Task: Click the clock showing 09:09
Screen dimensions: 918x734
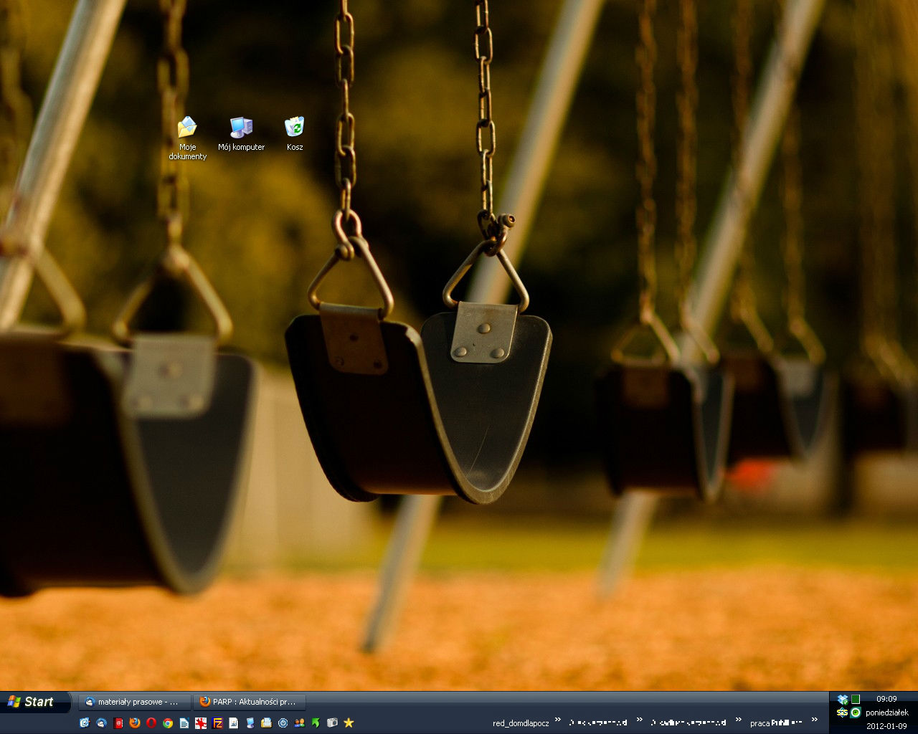Action: [886, 699]
